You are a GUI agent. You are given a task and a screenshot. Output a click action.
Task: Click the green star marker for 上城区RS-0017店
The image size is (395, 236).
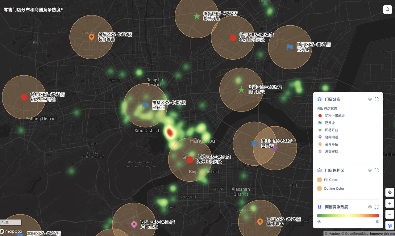point(241,90)
